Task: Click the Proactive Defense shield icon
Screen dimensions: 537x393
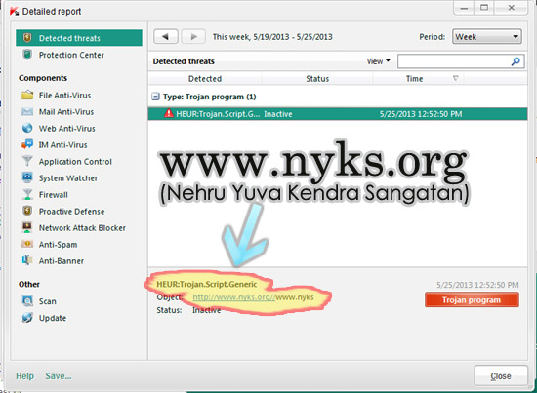Action: coord(27,211)
